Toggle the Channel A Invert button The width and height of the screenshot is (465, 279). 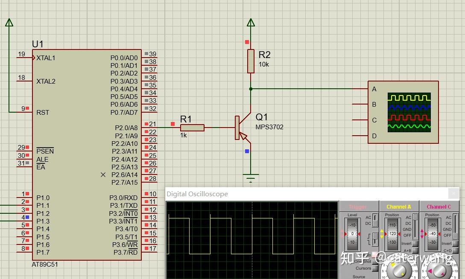pos(415,244)
